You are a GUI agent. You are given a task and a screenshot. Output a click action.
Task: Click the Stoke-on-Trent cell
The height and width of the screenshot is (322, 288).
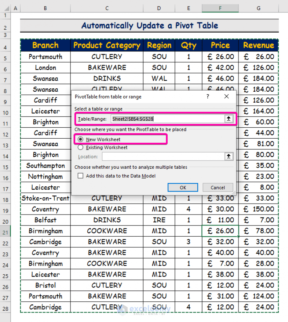[45, 198]
